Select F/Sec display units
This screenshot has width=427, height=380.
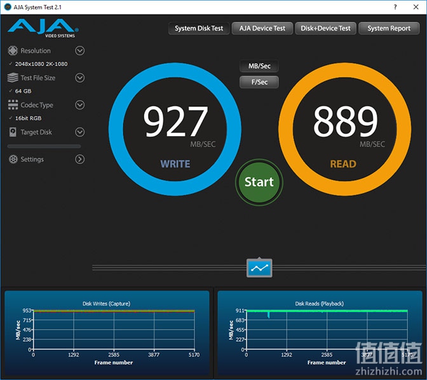(259, 82)
